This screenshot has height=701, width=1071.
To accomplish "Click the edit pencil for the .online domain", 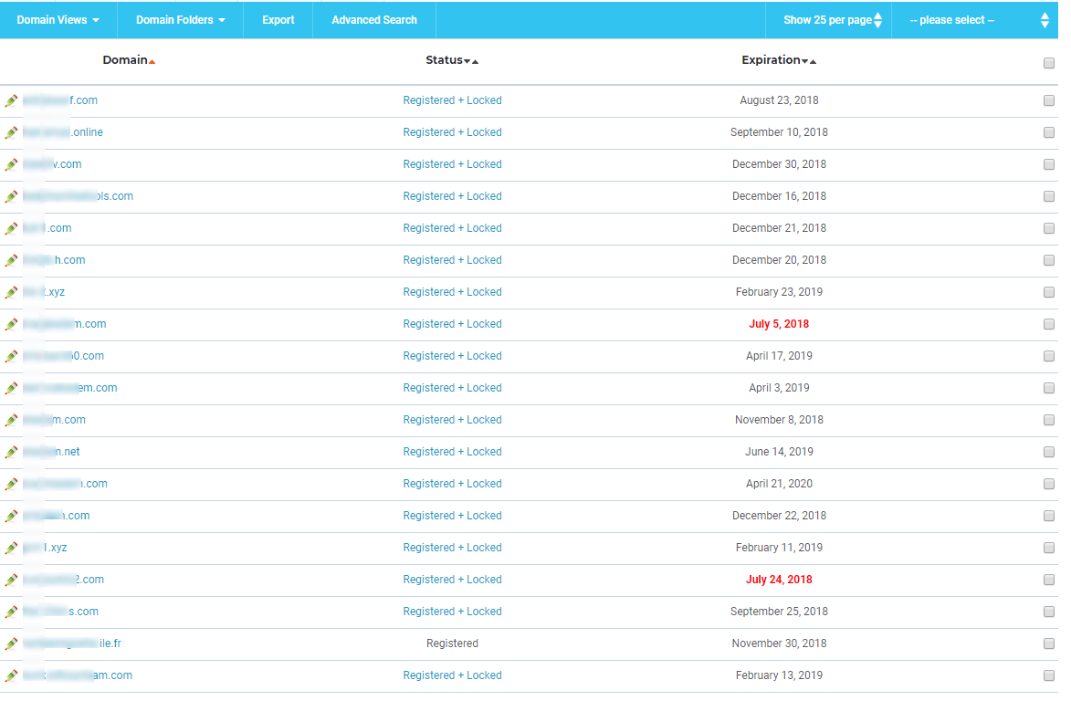I will pos(11,132).
